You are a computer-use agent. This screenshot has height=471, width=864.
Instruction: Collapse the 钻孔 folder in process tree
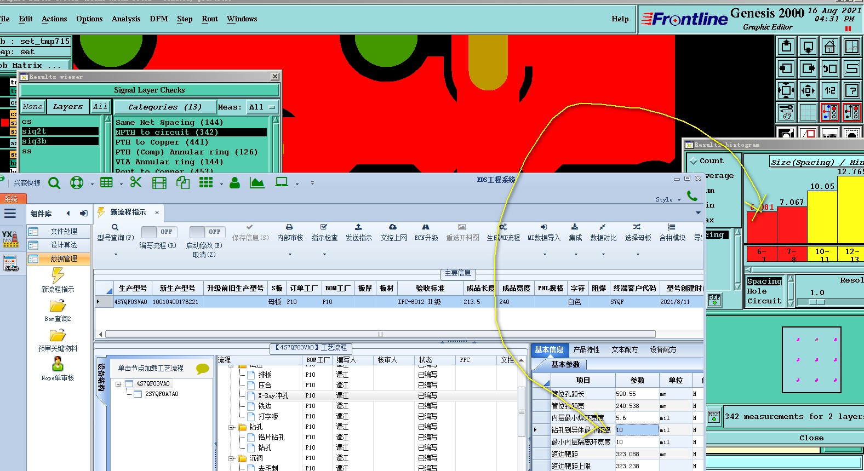tap(231, 427)
